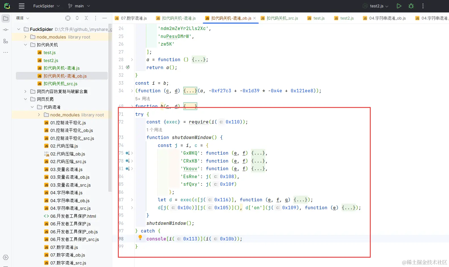Collapse the 网页反爬 folder

[x=25, y=99]
